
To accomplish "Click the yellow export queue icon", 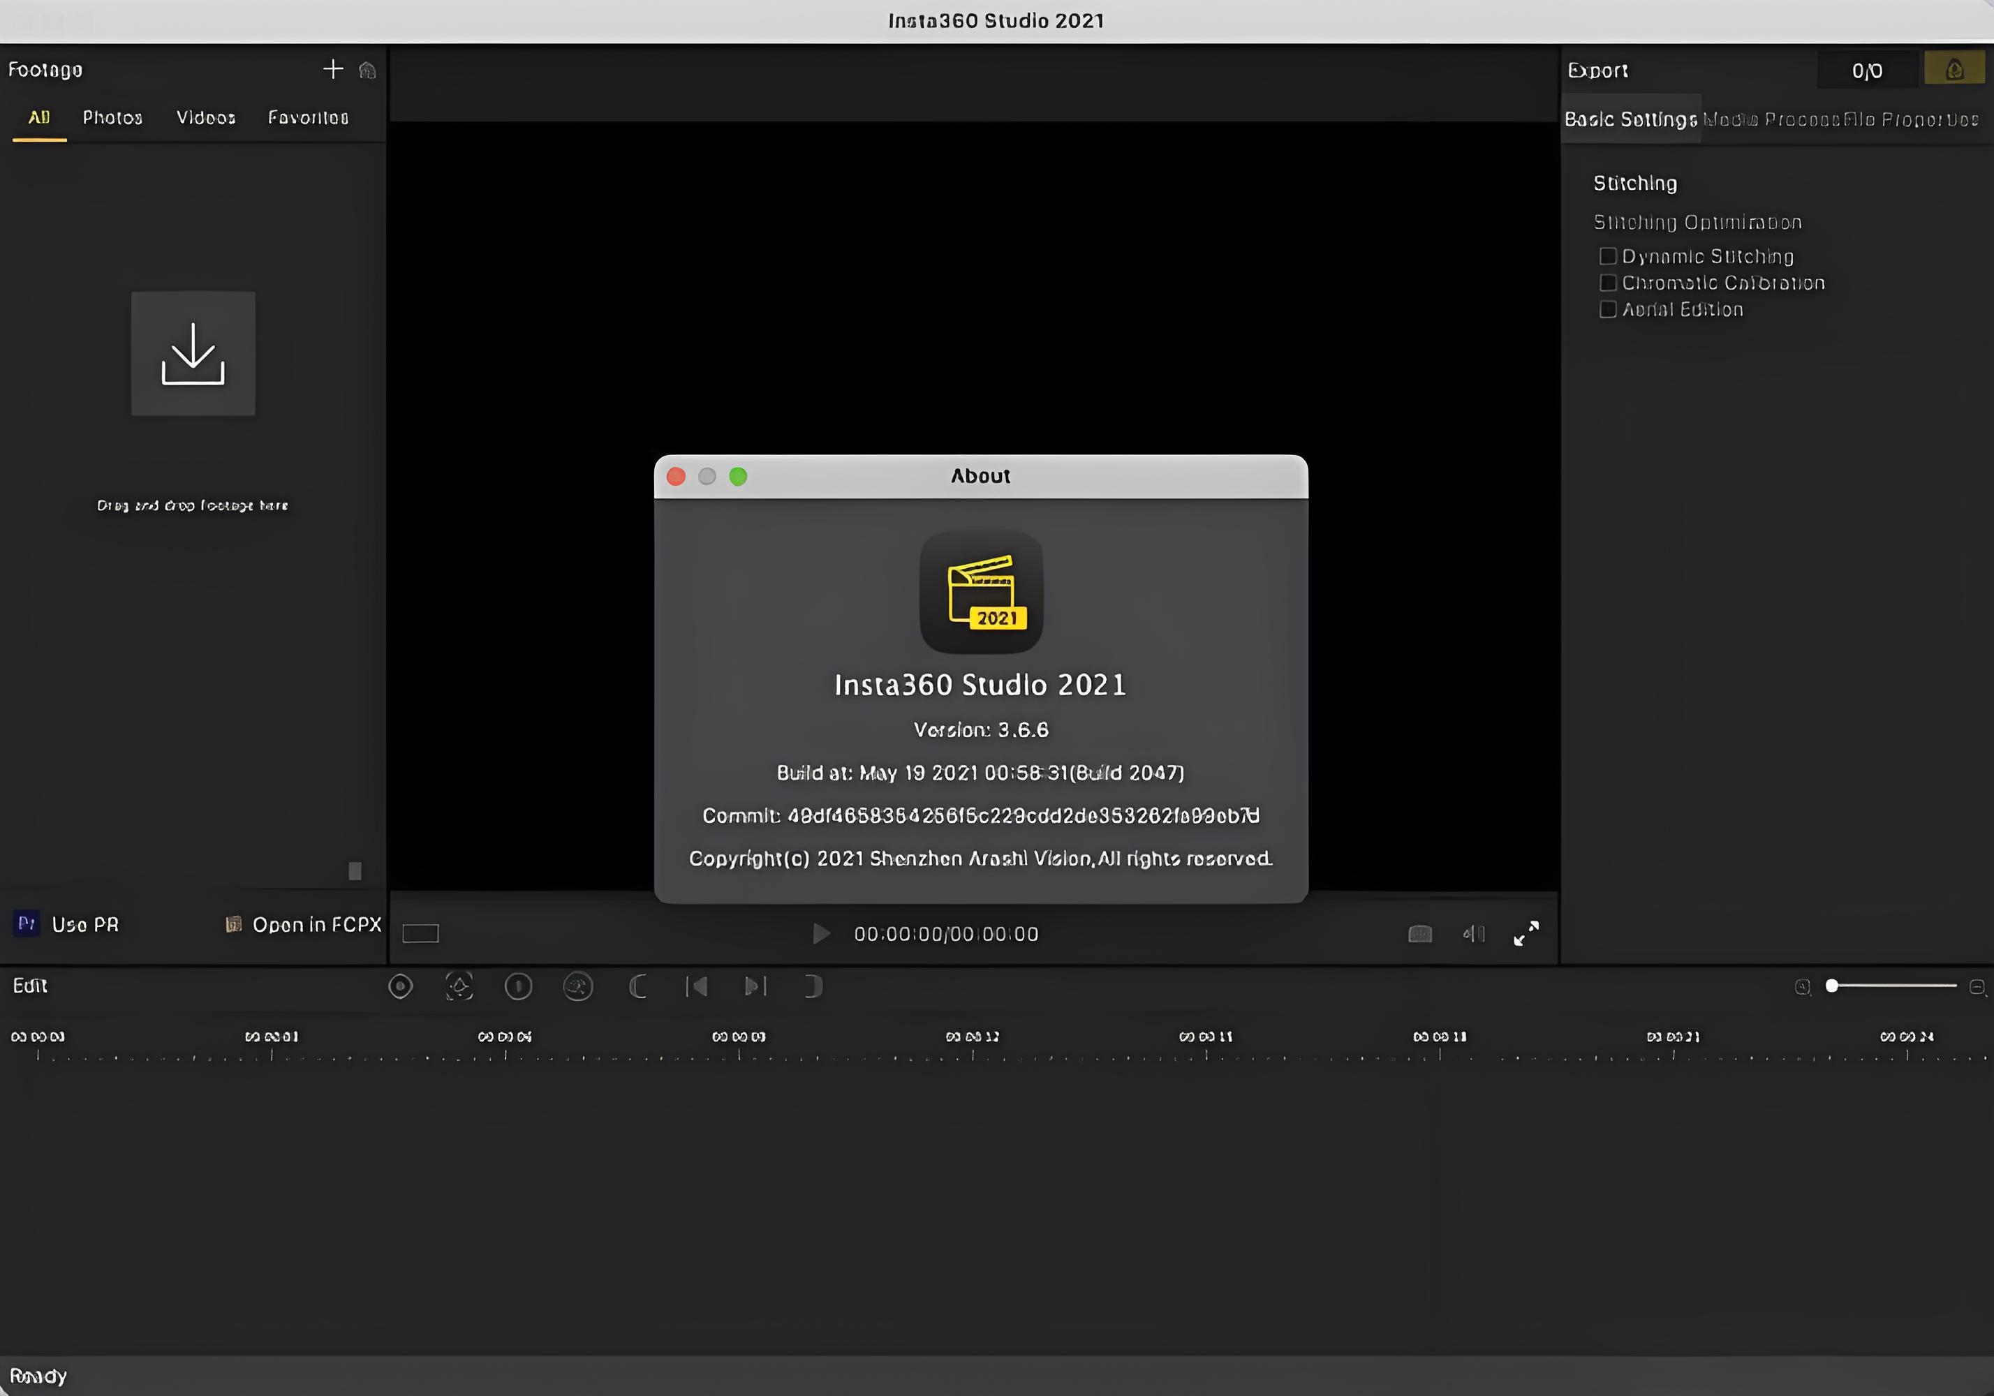I will (x=1954, y=70).
